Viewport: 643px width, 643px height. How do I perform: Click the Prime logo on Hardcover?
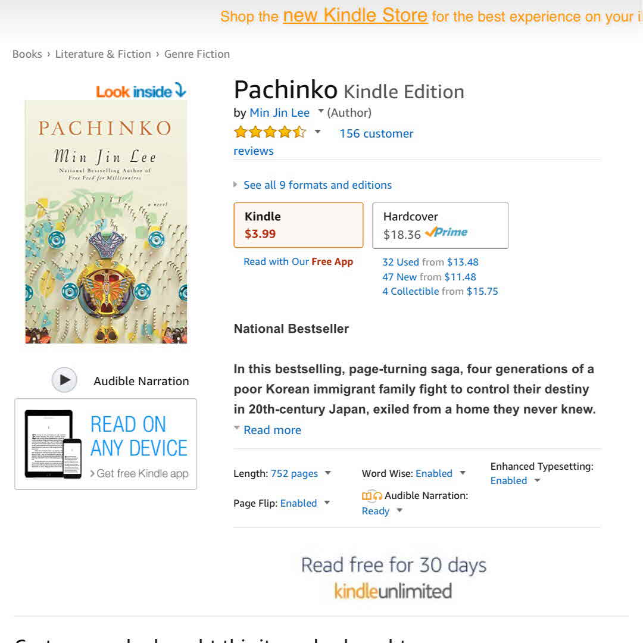click(447, 232)
